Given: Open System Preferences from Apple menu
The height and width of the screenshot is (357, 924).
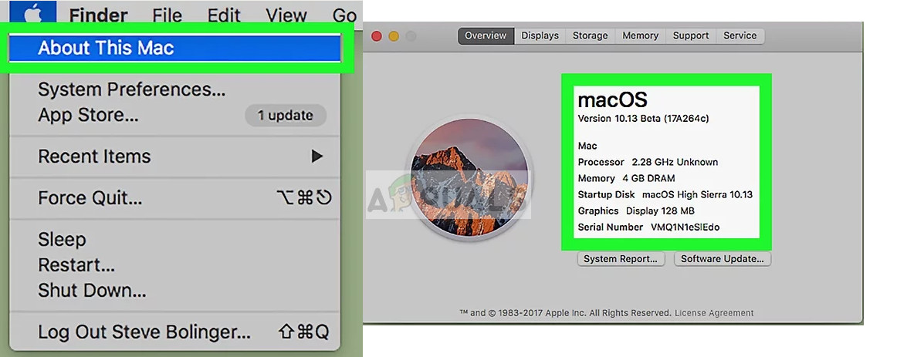Looking at the screenshot, I should [x=131, y=90].
